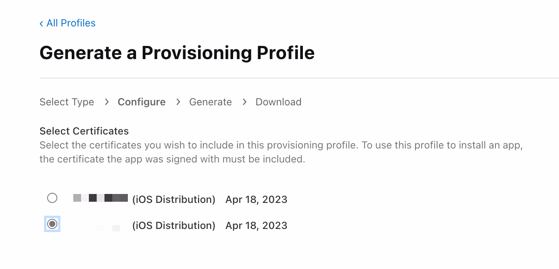
Task: Click the Generate step in breadcrumb
Action: tap(211, 102)
